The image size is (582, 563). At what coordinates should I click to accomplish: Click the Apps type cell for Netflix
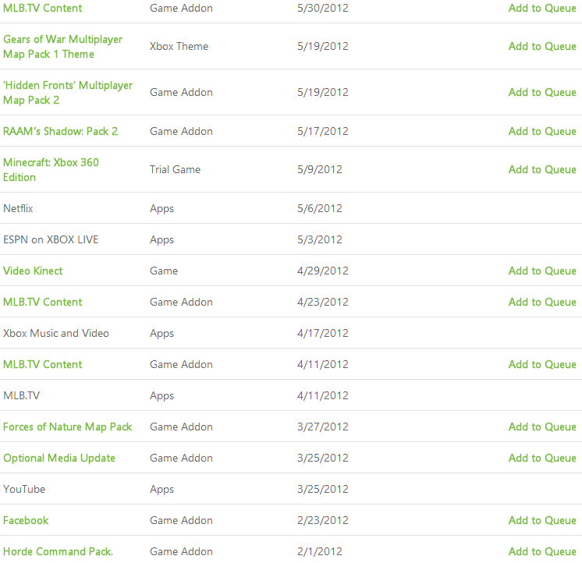(x=161, y=209)
